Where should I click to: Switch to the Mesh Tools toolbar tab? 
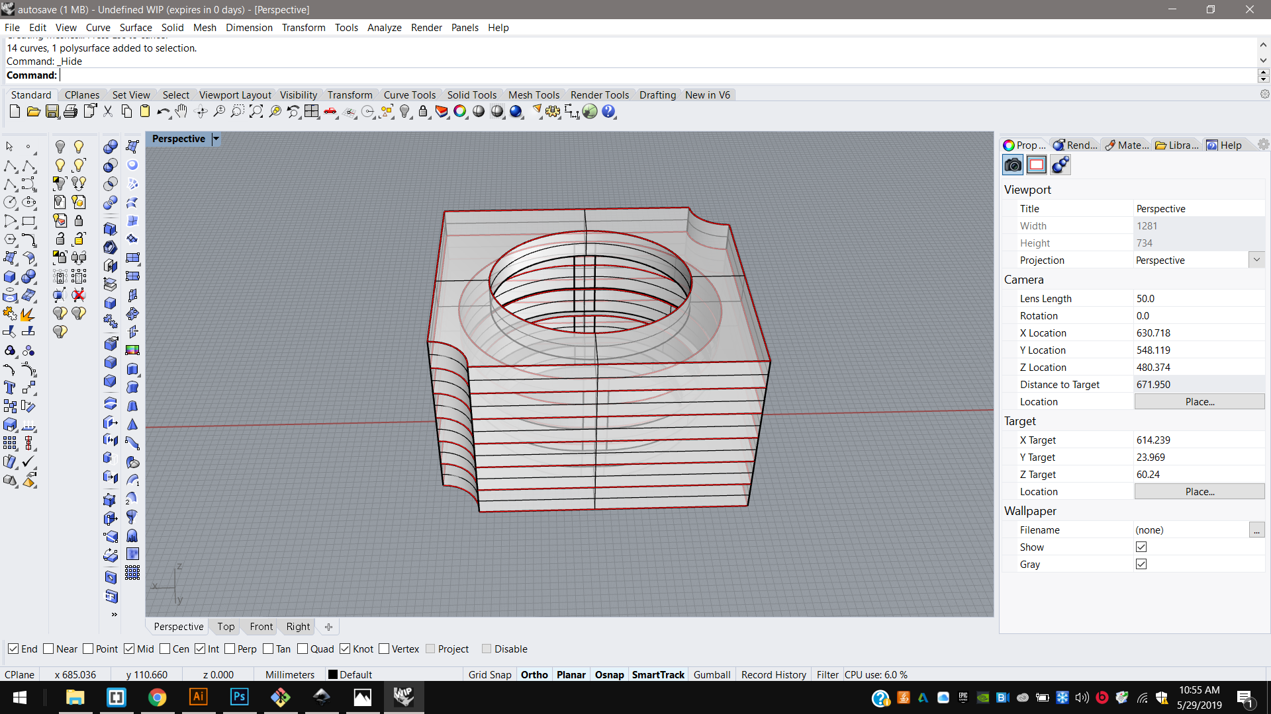(x=534, y=95)
